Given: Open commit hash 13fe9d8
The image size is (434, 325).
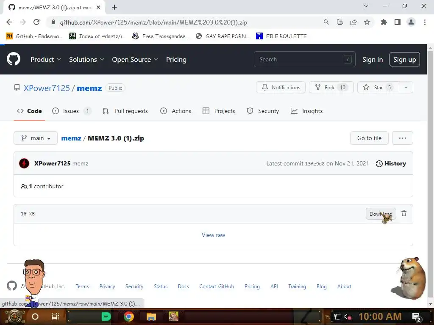Looking at the screenshot, I should pos(314,164).
